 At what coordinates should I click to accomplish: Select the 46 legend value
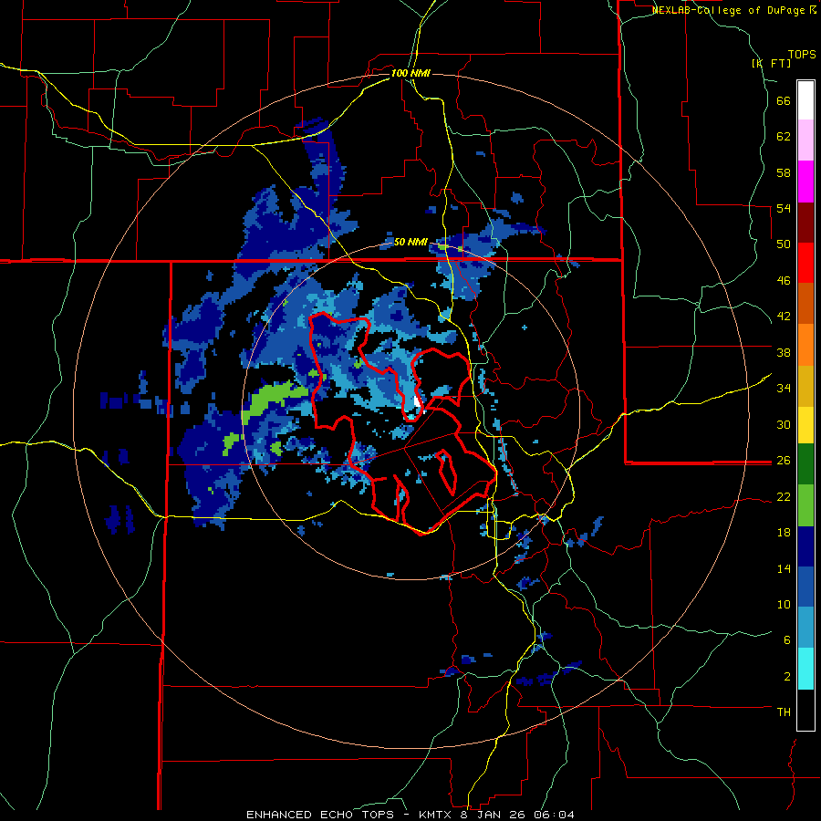click(x=784, y=281)
